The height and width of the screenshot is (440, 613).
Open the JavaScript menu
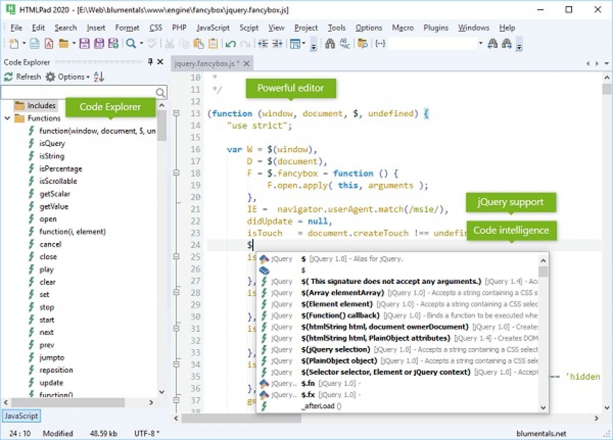pyautogui.click(x=213, y=28)
